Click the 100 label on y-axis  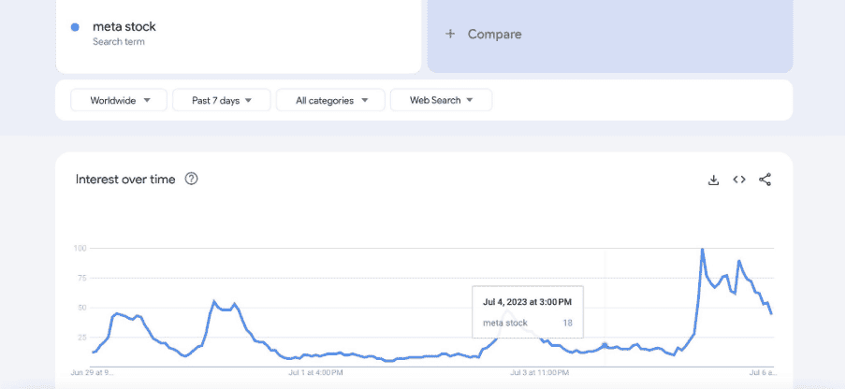tap(80, 249)
